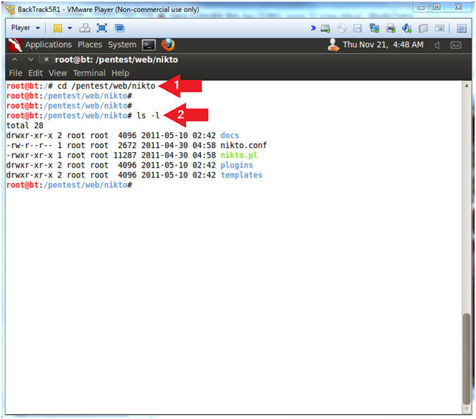Click the last prompt line in terminal
This screenshot has width=476, height=419.
69,185
